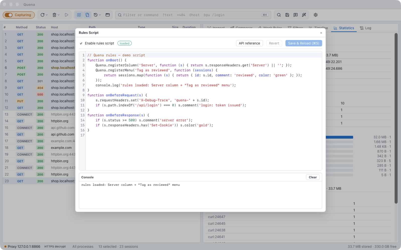Click the API reference button
This screenshot has width=401, height=250.
point(249,43)
